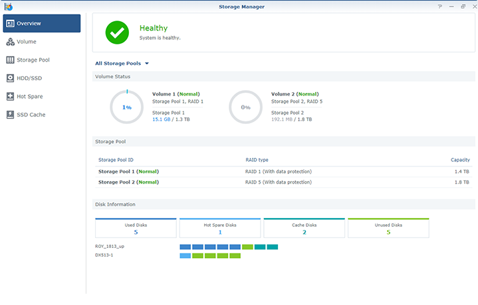Click first blue disk square of ROY_1813_up
The image size is (478, 305).
185,247
